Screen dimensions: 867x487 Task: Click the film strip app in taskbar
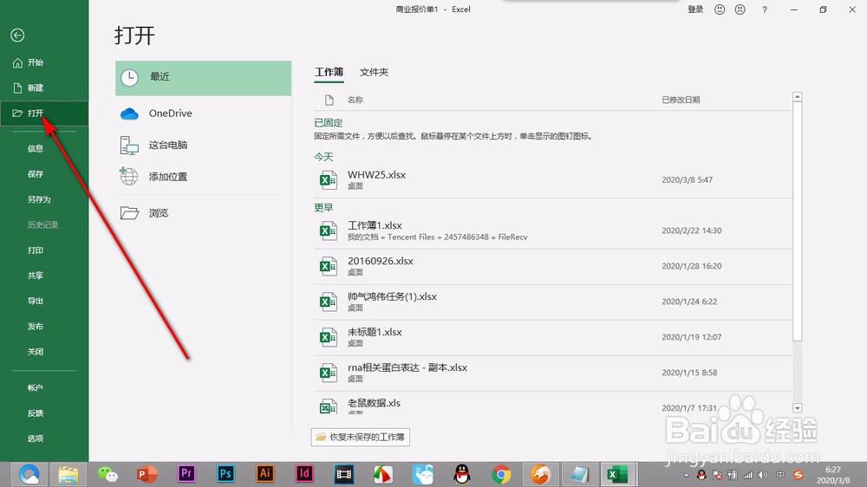[x=344, y=474]
